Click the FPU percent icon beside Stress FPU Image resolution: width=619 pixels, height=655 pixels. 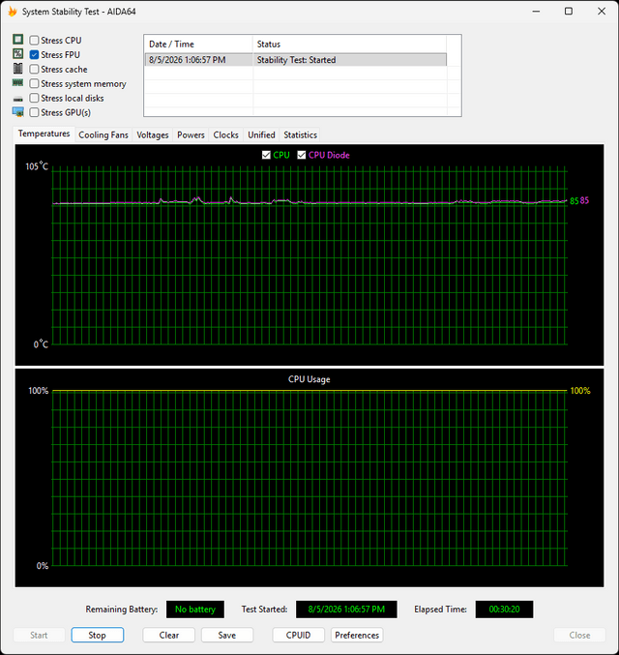(18, 54)
